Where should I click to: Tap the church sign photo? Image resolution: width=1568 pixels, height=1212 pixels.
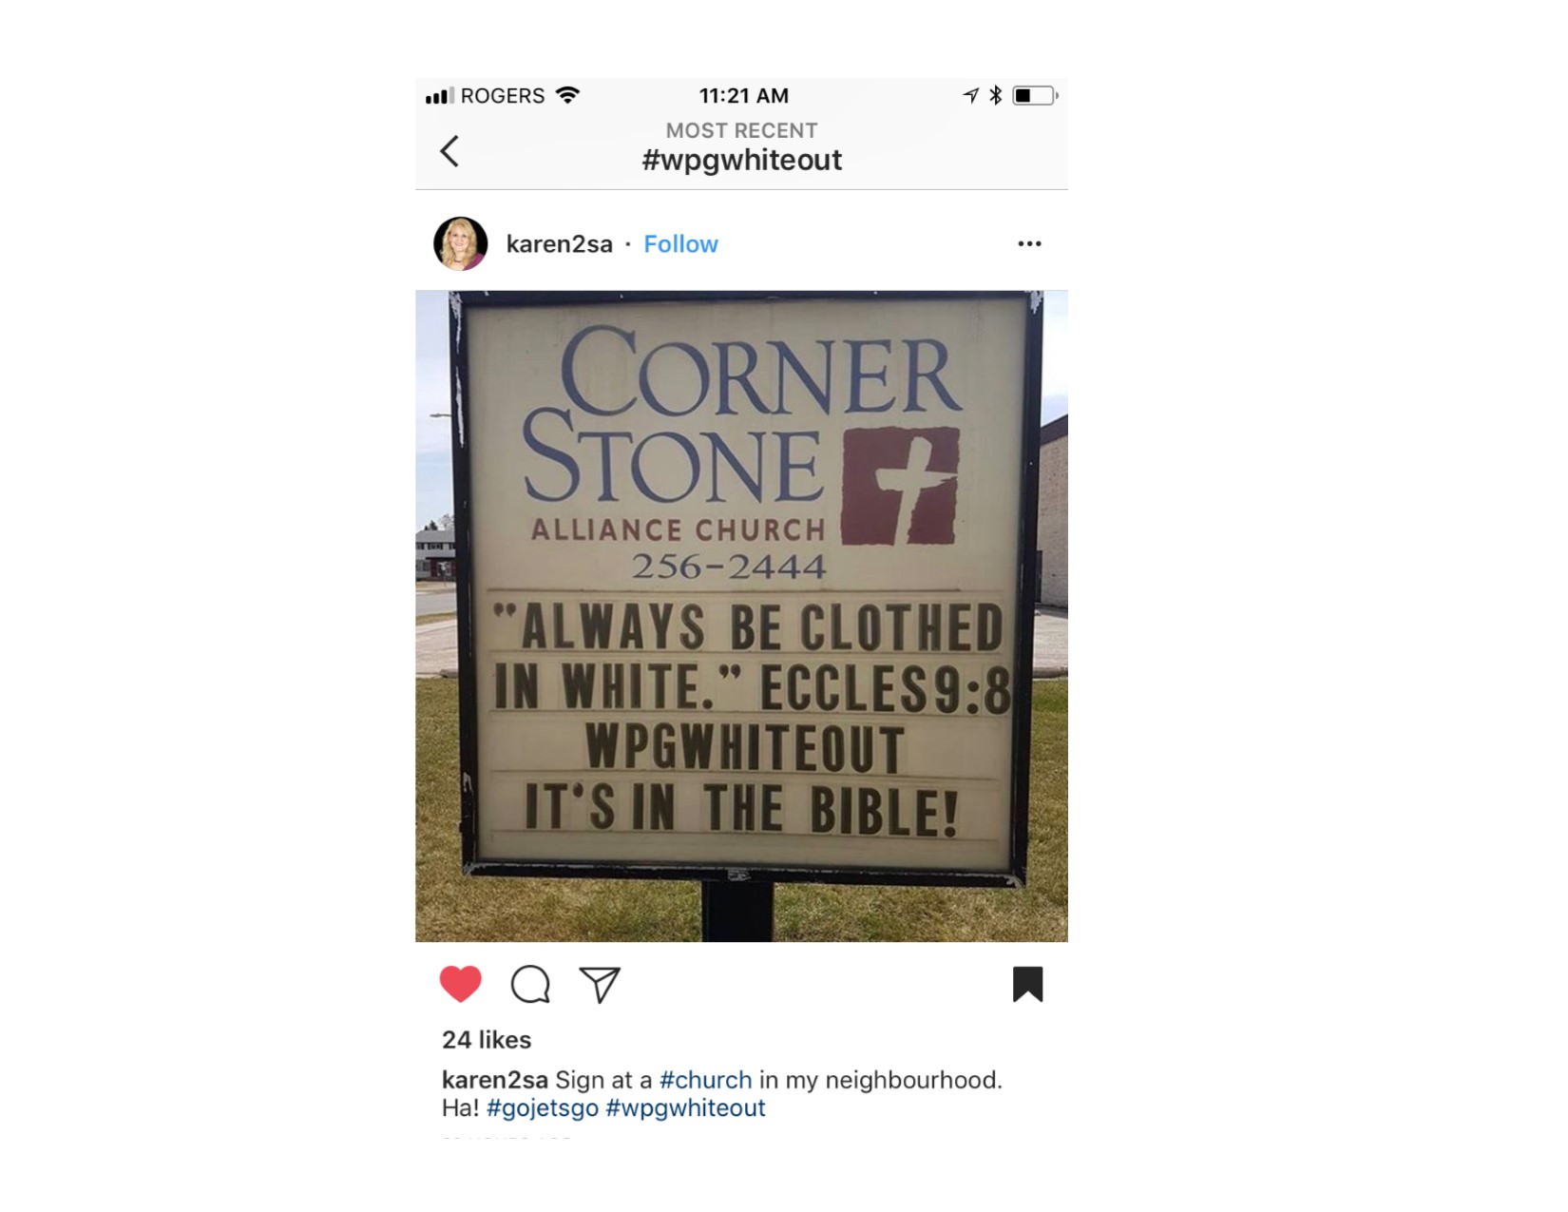[x=741, y=616]
